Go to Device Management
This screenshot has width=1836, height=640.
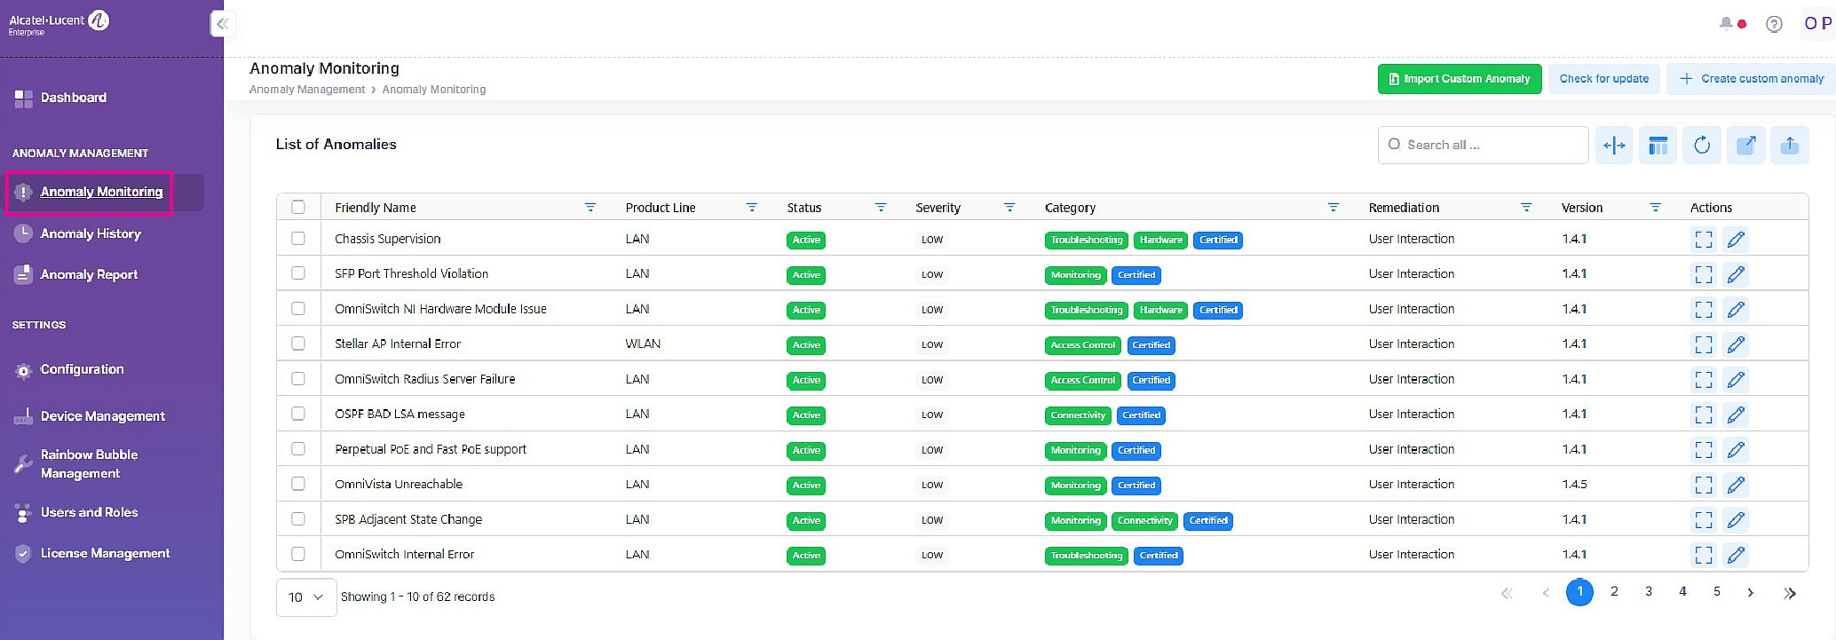[102, 416]
